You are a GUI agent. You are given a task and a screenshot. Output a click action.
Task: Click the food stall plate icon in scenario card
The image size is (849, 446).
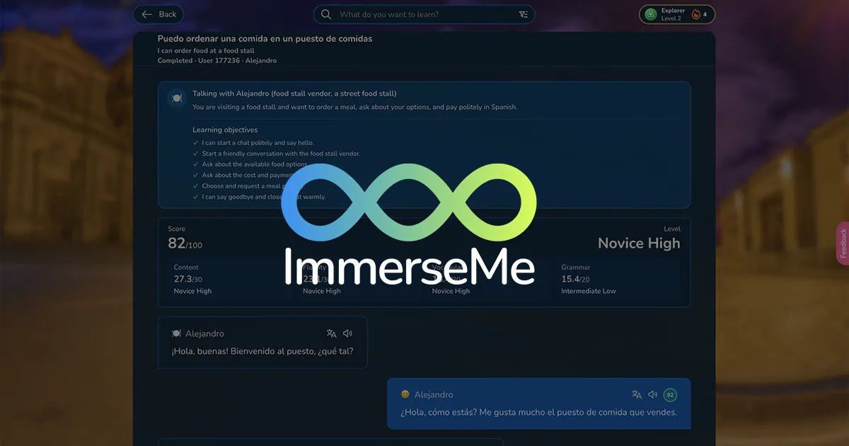click(177, 98)
